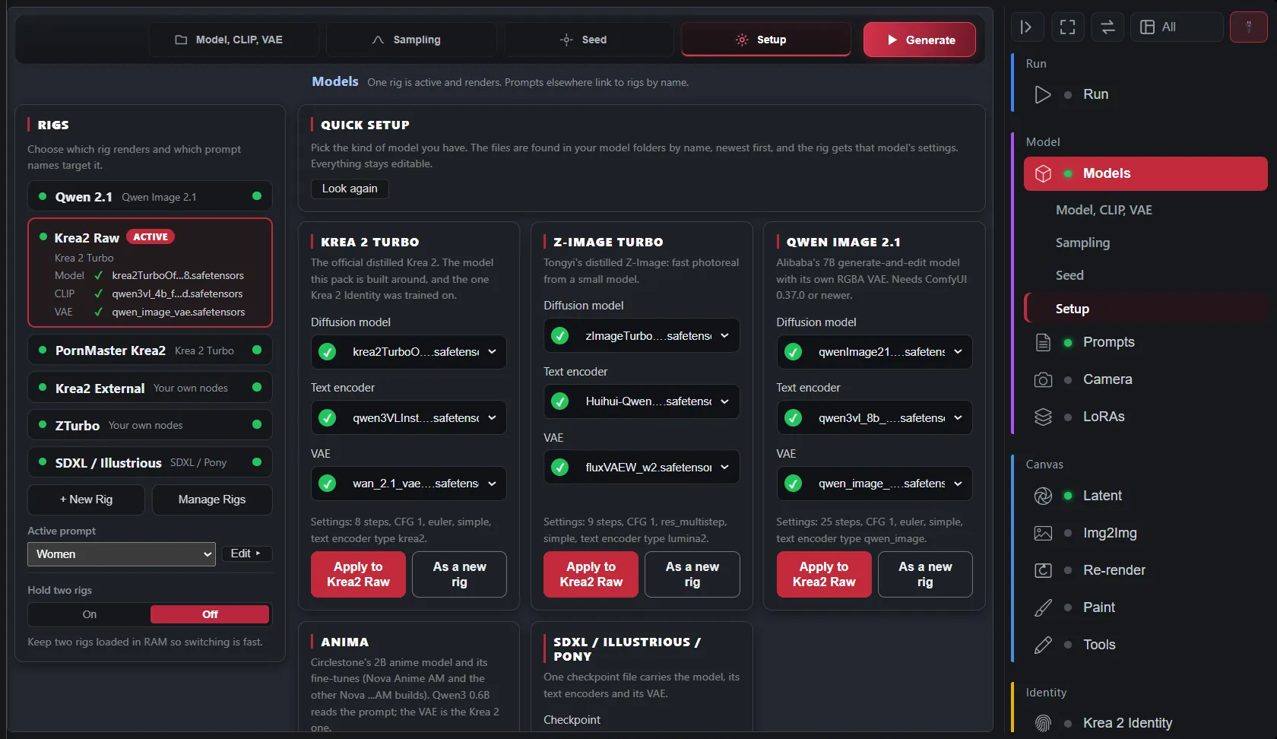Click the LoRAs layers icon
Viewport: 1277px width, 739px height.
click(x=1043, y=417)
